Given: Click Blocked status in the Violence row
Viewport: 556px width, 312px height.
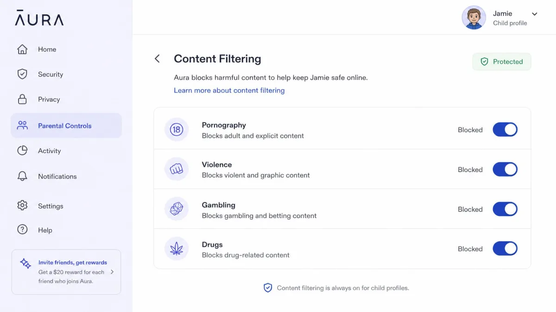Looking at the screenshot, I should 470,170.
